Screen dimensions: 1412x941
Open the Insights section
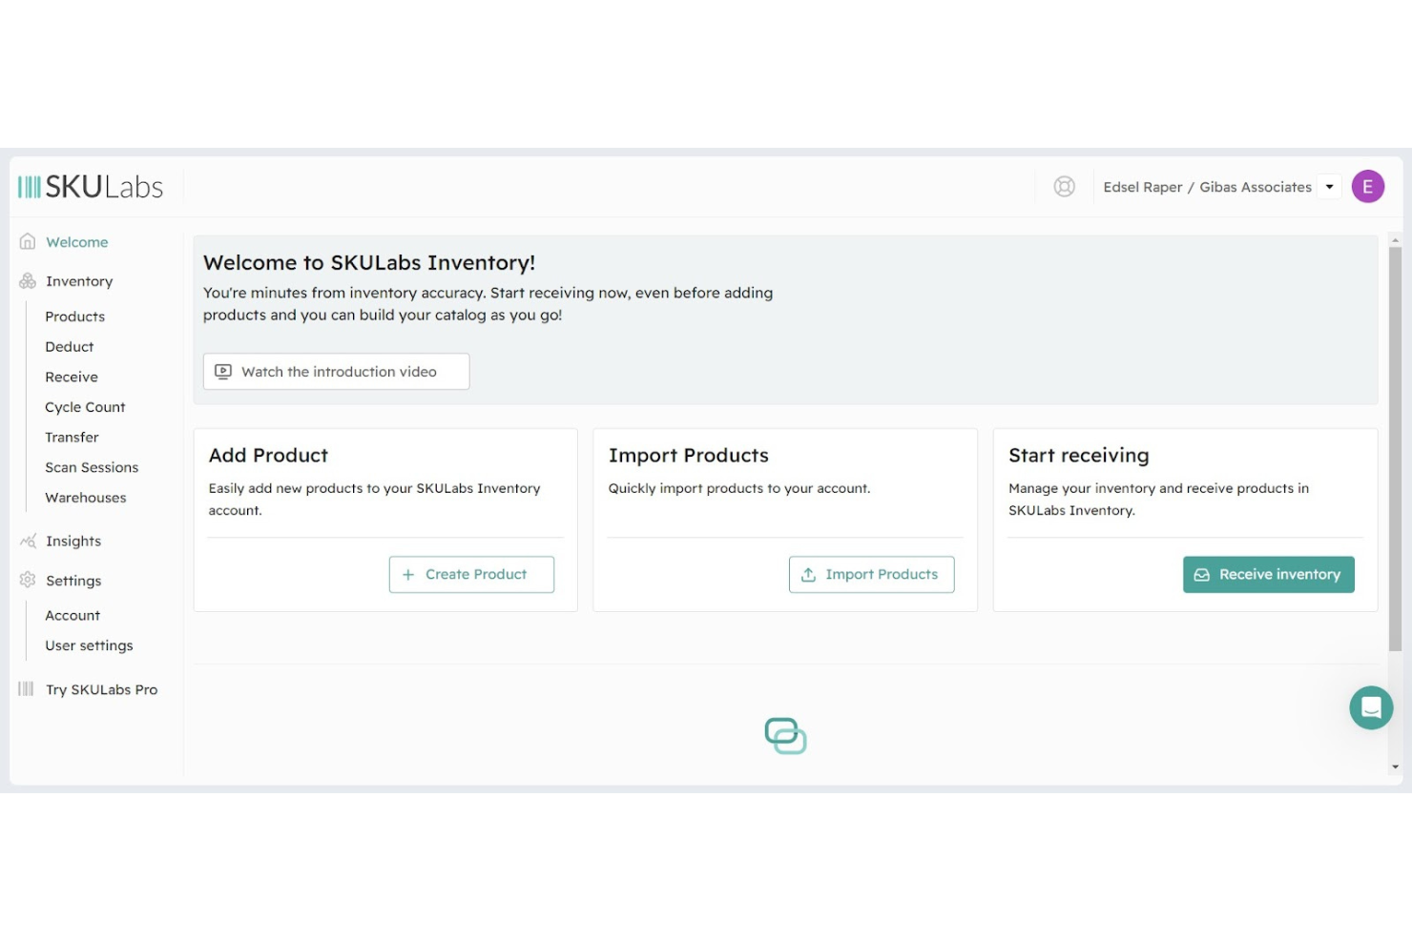pos(73,542)
